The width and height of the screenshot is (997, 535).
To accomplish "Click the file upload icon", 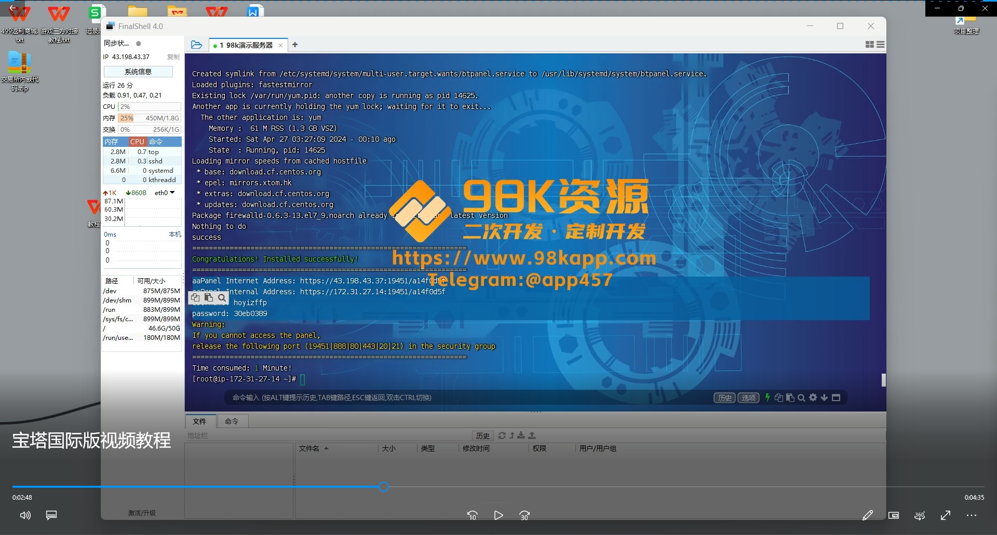I will point(532,435).
